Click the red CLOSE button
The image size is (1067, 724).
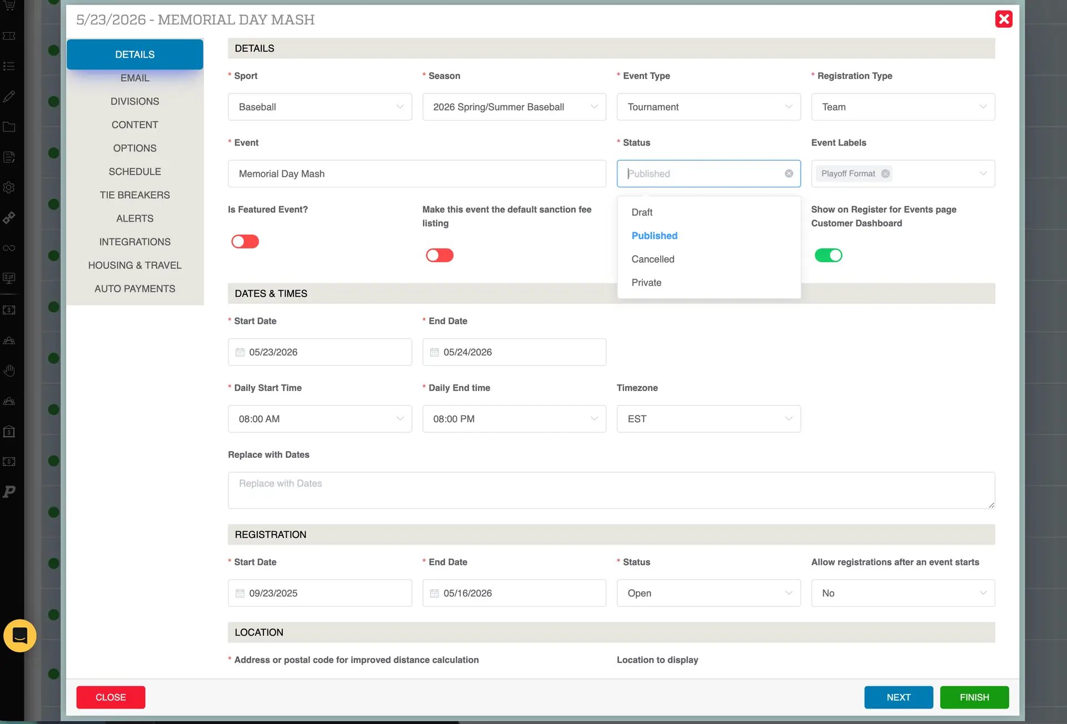(x=111, y=697)
